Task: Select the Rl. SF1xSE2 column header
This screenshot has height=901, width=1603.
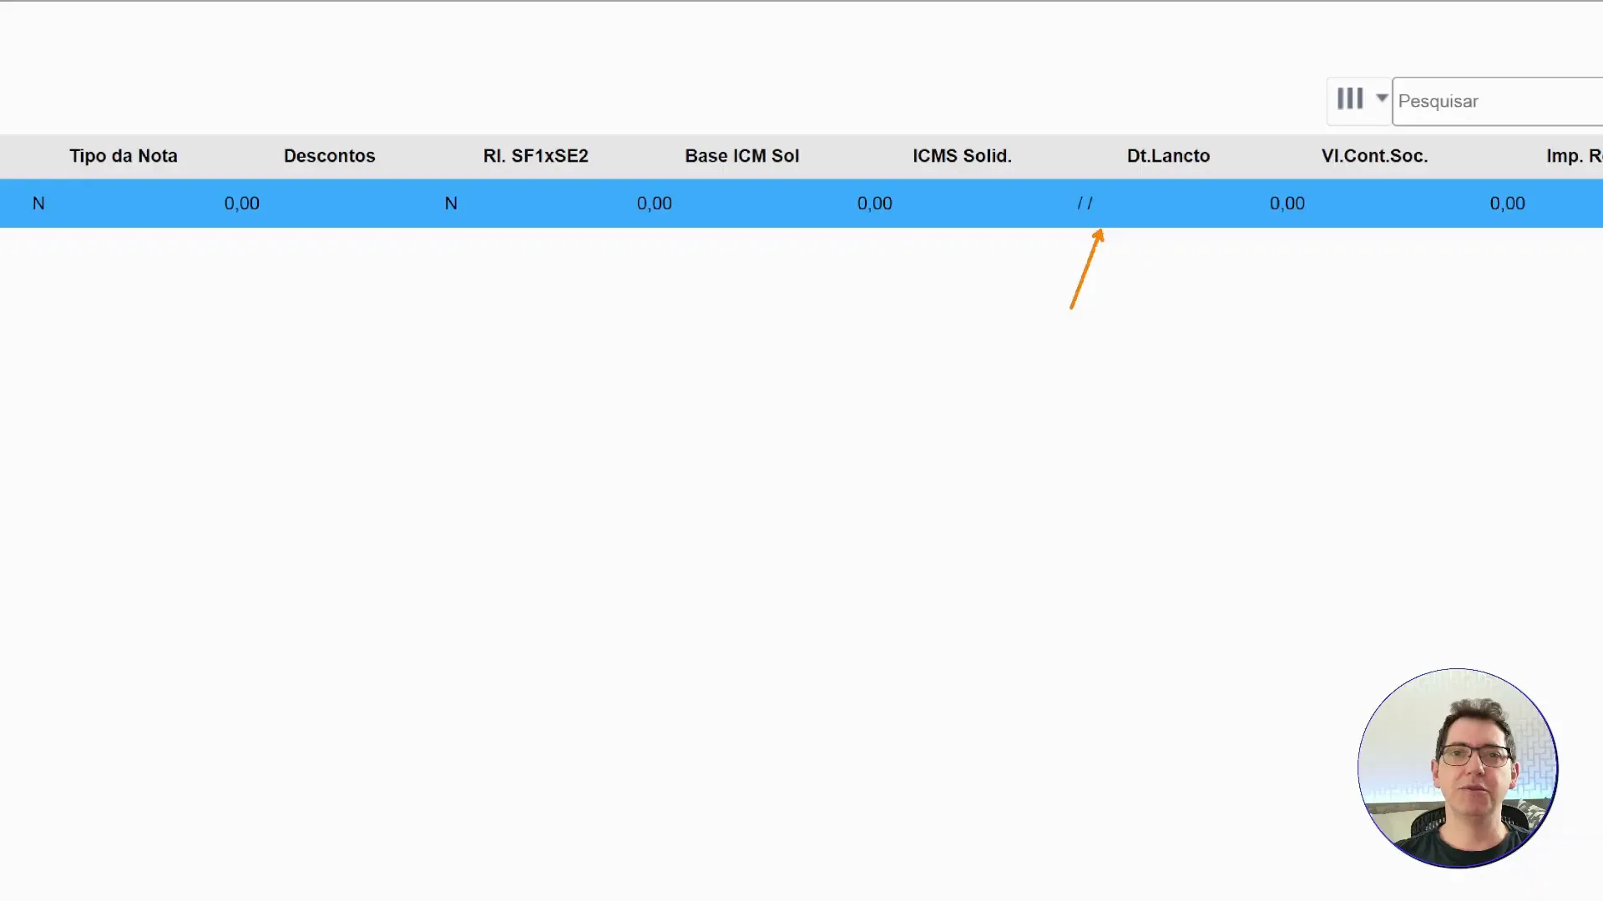Action: pyautogui.click(x=535, y=156)
